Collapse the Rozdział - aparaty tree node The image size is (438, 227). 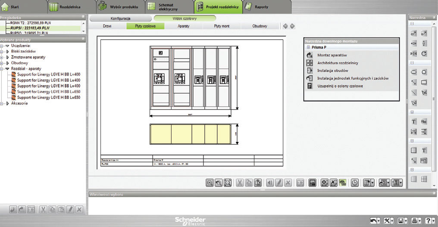click(7, 69)
